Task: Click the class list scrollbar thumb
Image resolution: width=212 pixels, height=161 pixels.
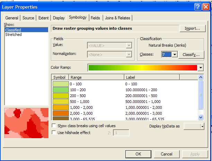Action: [x=201, y=95]
